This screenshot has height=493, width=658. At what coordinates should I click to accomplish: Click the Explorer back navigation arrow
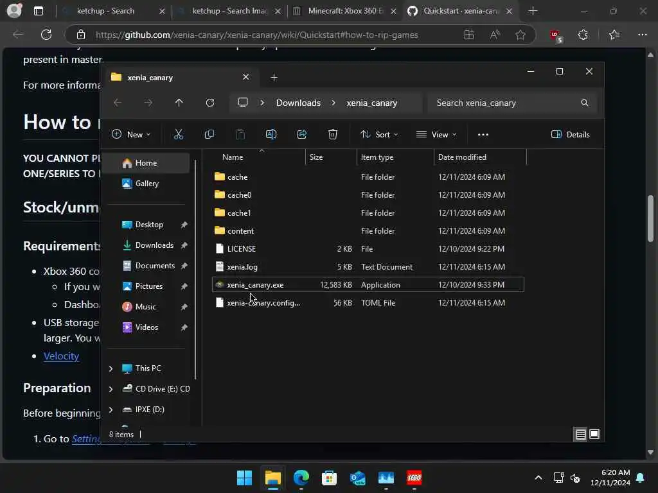pos(118,103)
